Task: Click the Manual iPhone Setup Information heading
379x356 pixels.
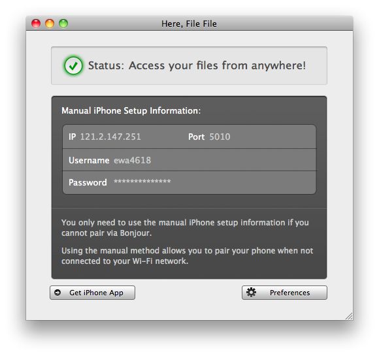Action: (131, 110)
